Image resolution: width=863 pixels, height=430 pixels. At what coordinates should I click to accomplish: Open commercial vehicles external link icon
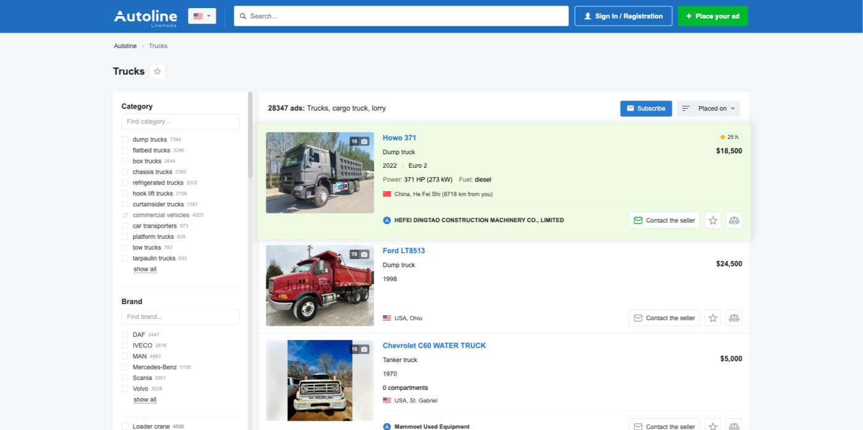pyautogui.click(x=125, y=215)
